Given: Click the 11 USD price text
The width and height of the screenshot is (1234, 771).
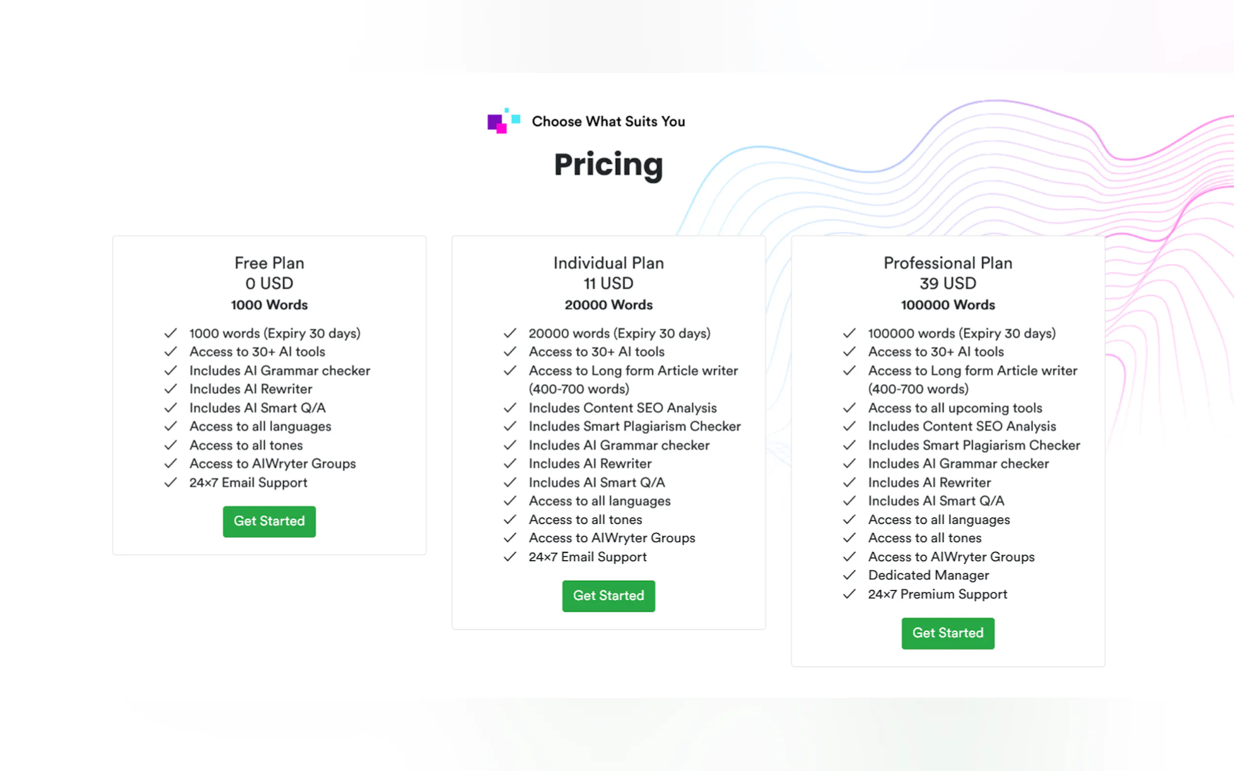Looking at the screenshot, I should coord(608,284).
